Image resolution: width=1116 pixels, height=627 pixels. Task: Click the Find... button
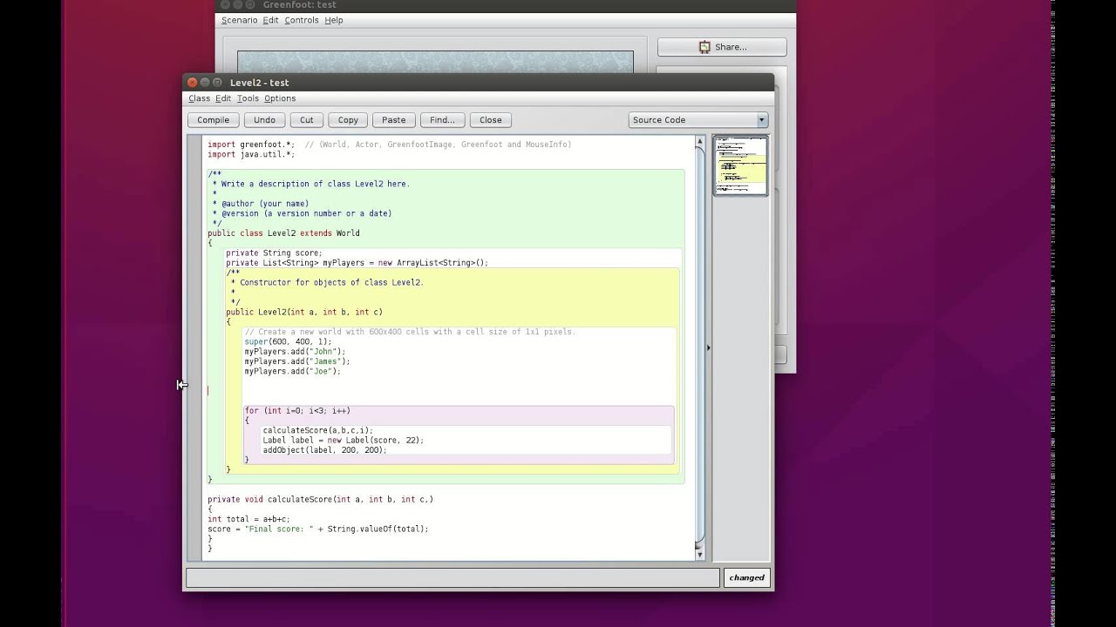pyautogui.click(x=442, y=120)
